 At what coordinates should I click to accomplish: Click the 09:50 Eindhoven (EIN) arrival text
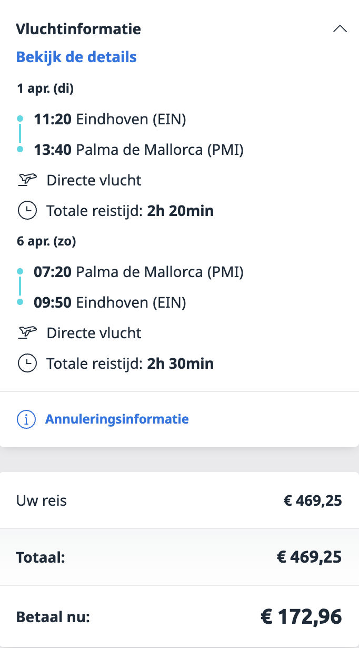pyautogui.click(x=110, y=303)
